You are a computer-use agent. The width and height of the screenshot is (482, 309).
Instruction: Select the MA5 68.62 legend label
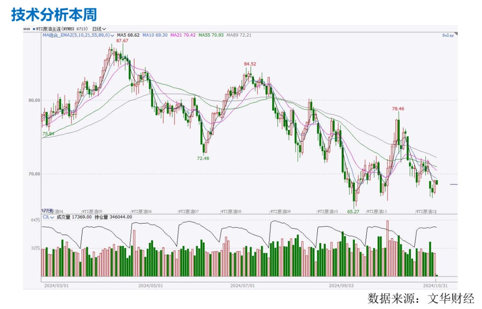(129, 35)
